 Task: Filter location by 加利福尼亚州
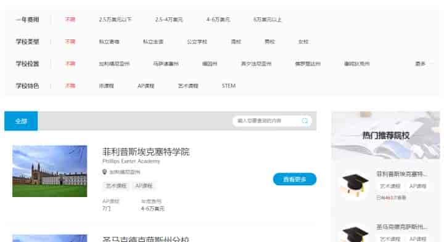114,63
